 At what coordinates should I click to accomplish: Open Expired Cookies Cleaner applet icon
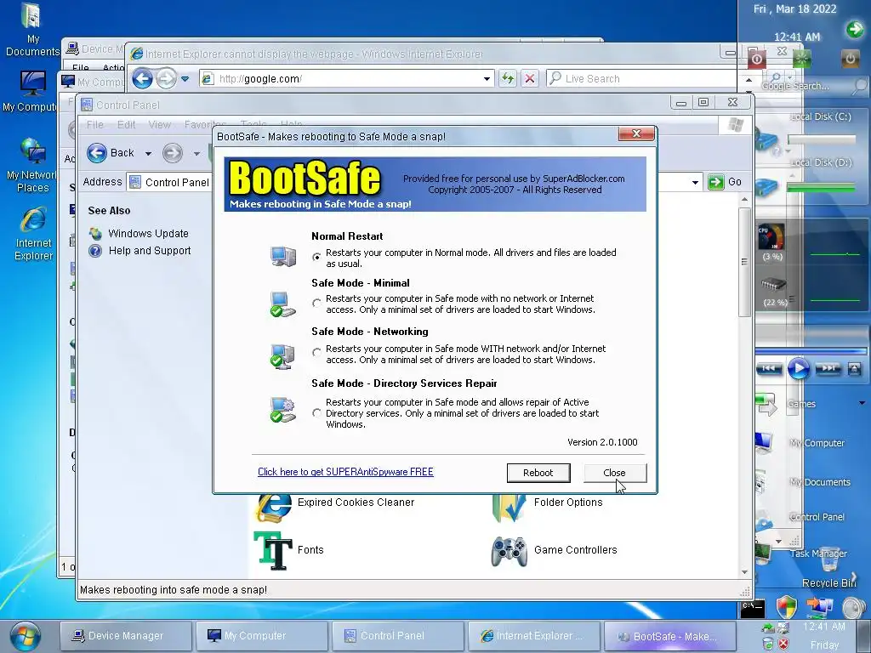273,507
